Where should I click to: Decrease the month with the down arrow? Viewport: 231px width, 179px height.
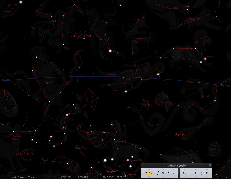click(x=163, y=177)
